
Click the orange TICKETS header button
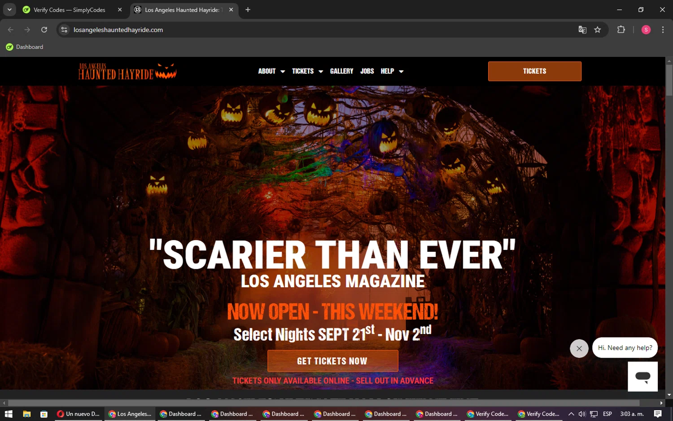[x=535, y=71]
